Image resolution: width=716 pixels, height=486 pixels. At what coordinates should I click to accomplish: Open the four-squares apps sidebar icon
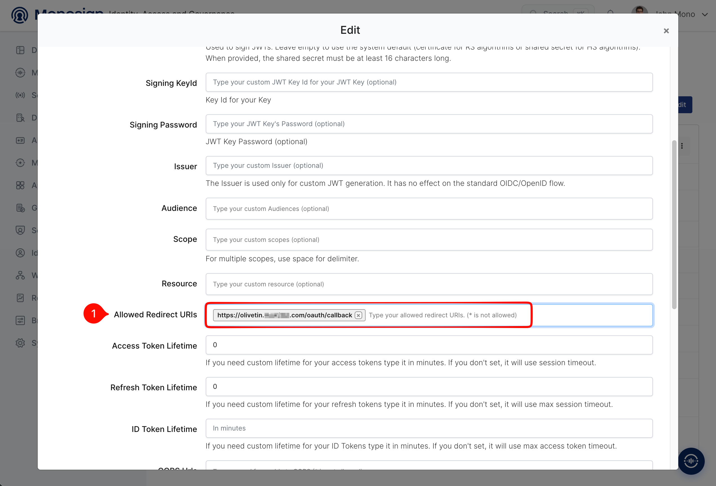pyautogui.click(x=20, y=185)
